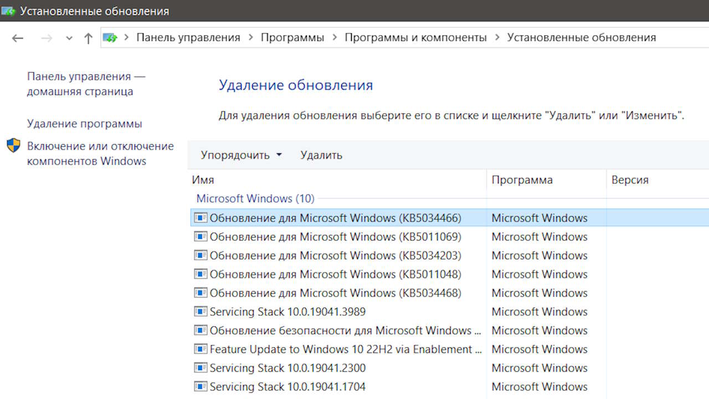
Task: Click the icon of update KB5034468
Action: click(x=201, y=293)
